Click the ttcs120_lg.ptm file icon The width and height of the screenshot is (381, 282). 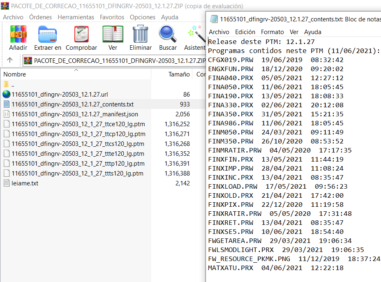pyautogui.click(x=7, y=144)
